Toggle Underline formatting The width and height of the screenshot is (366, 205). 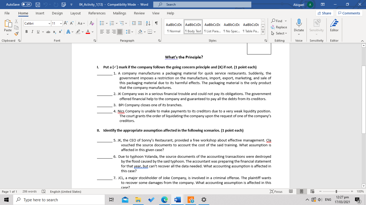click(38, 32)
